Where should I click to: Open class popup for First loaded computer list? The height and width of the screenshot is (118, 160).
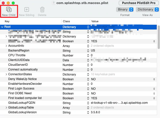88,98
